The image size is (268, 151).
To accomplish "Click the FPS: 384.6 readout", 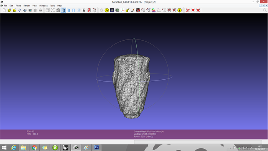I will click(x=32, y=134).
